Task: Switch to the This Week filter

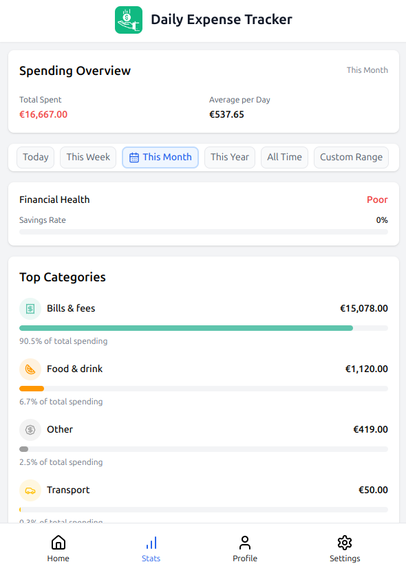Action: (88, 158)
